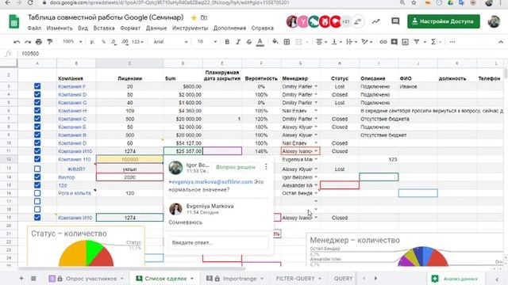Open the Данные menu
Viewport: 508px width, 285px height.
pyautogui.click(x=156, y=28)
